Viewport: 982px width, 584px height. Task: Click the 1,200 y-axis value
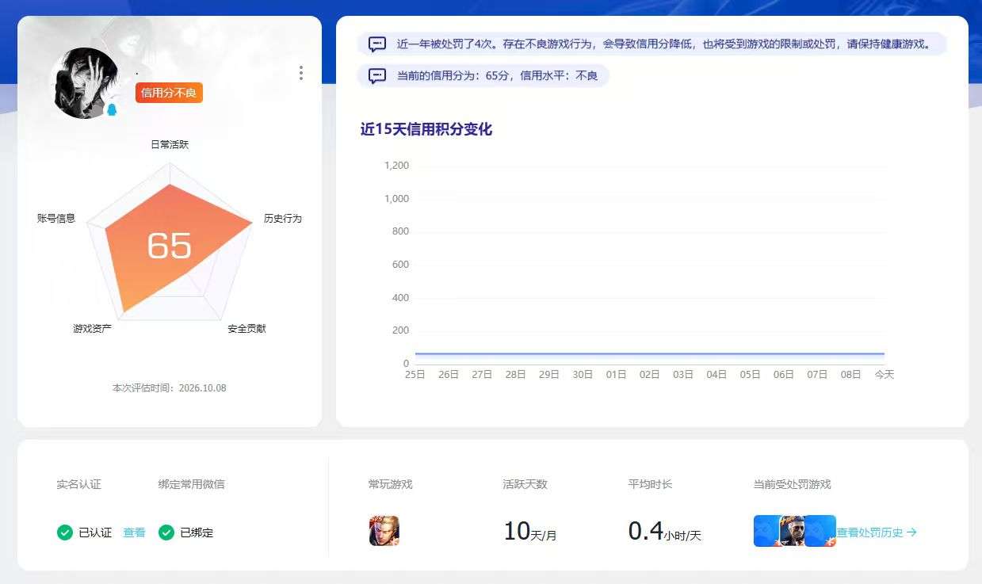click(396, 166)
